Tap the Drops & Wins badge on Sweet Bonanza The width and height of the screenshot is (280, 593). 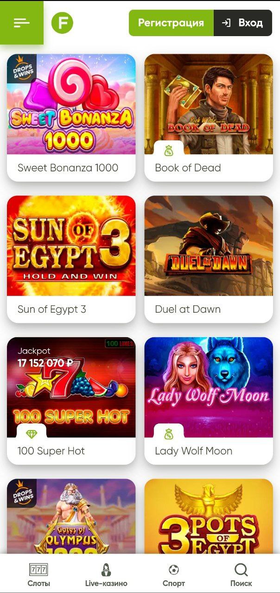click(21, 68)
